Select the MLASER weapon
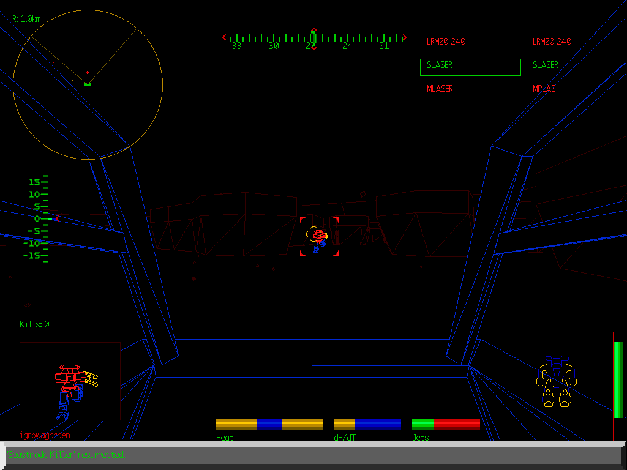The width and height of the screenshot is (627, 470). click(x=440, y=89)
